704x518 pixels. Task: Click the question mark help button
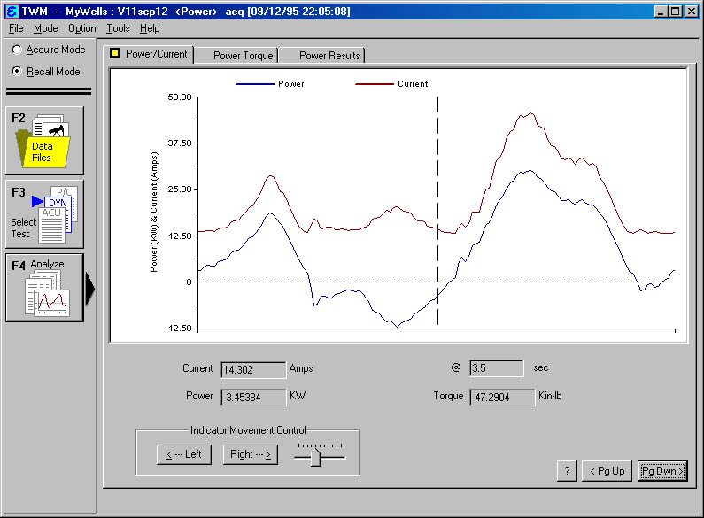(568, 471)
